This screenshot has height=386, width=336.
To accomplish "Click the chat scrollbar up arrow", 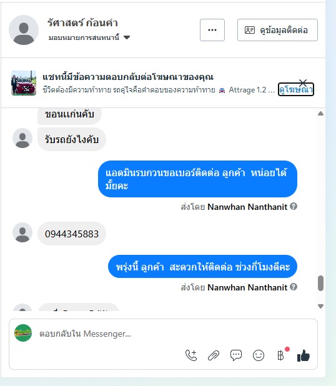I will [x=320, y=114].
